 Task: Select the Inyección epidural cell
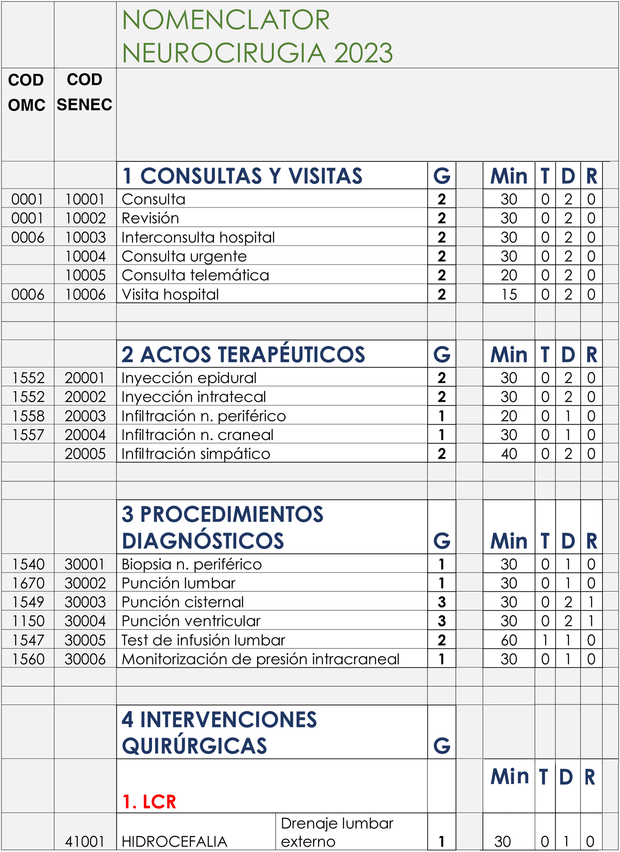[x=189, y=378]
